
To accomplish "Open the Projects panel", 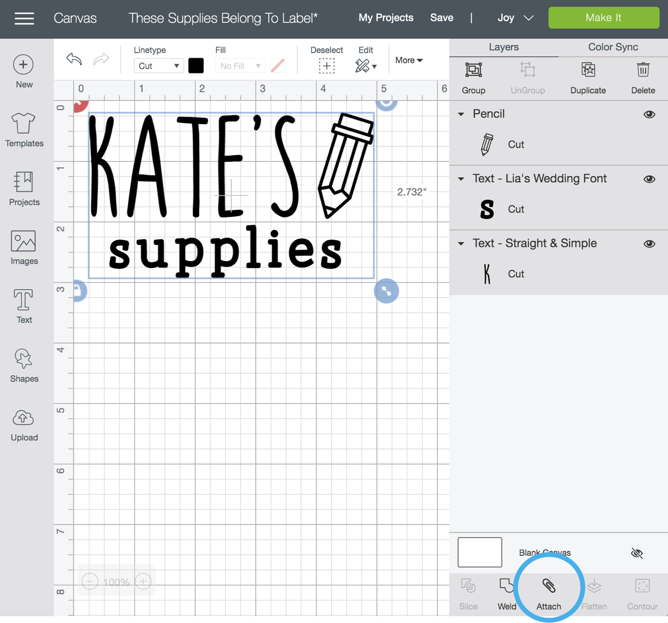I will click(24, 188).
